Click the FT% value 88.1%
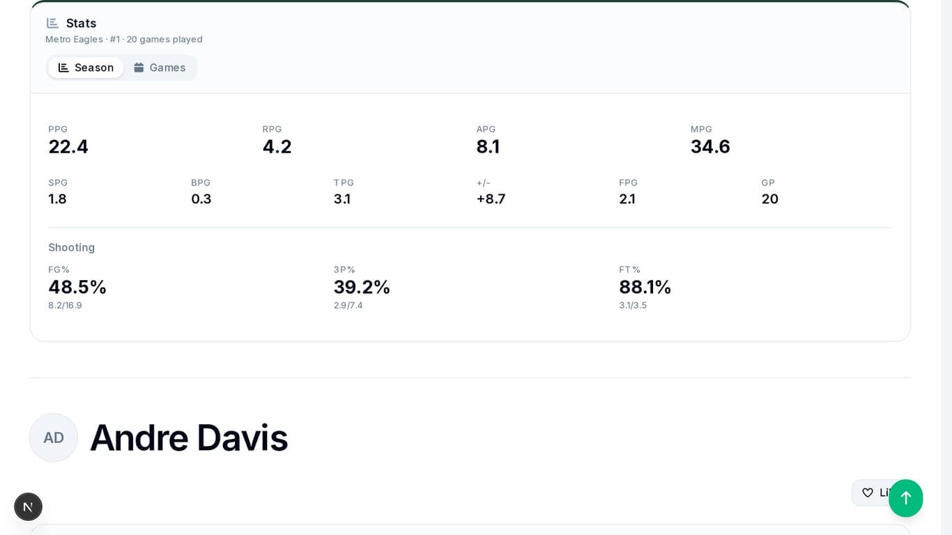Viewport: 952px width, 535px height. 645,287
